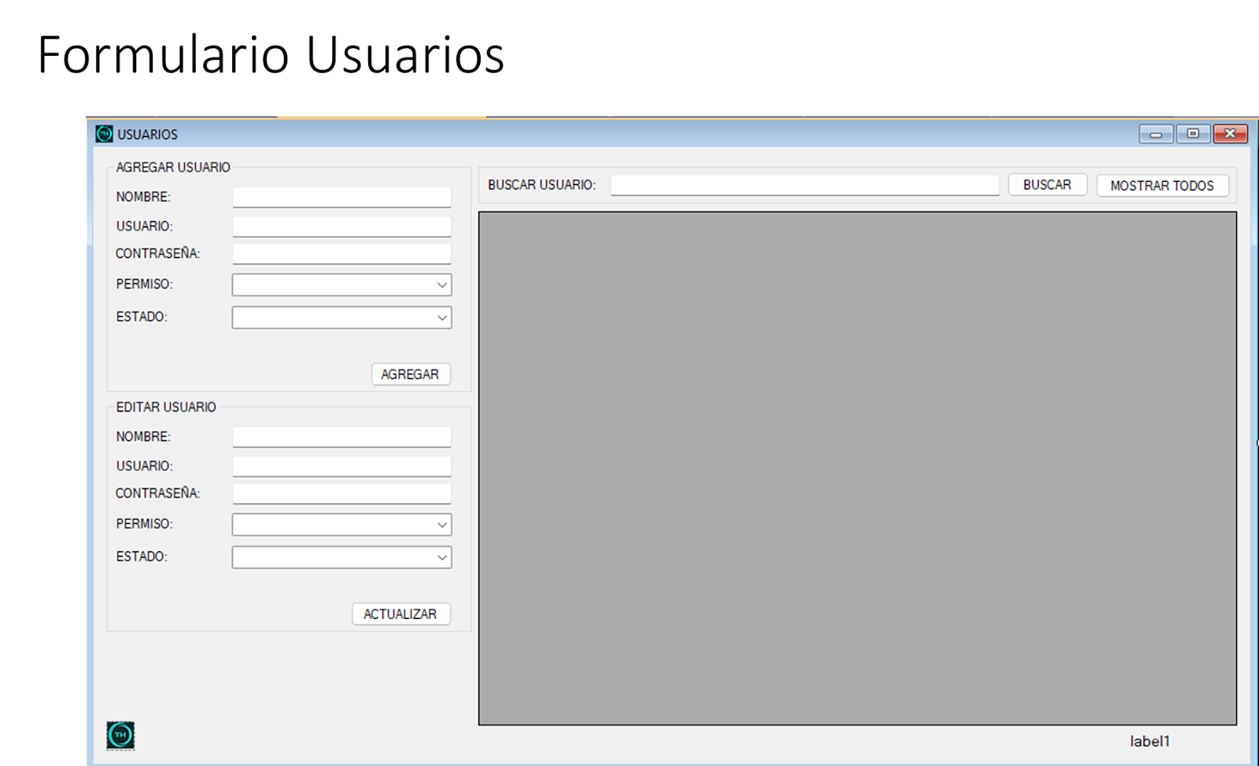Expand ESTADO combo box in EDITAR USUARIO
The height and width of the screenshot is (766, 1259).
[x=342, y=558]
